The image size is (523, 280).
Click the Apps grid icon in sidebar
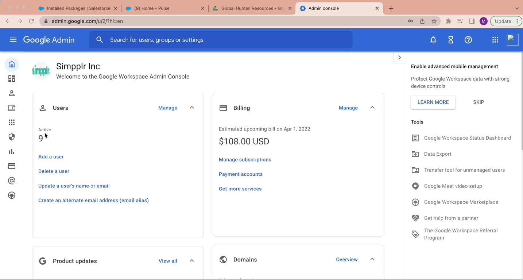(x=12, y=122)
